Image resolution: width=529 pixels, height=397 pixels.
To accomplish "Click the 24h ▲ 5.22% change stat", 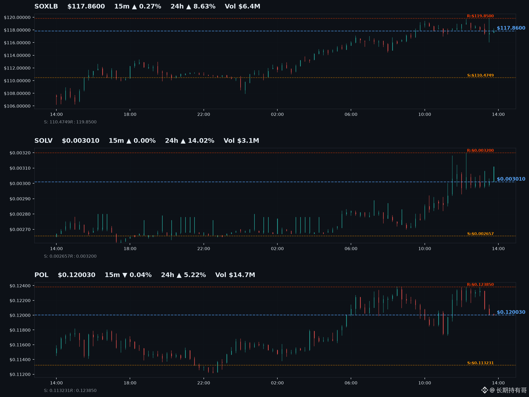I will (183, 275).
